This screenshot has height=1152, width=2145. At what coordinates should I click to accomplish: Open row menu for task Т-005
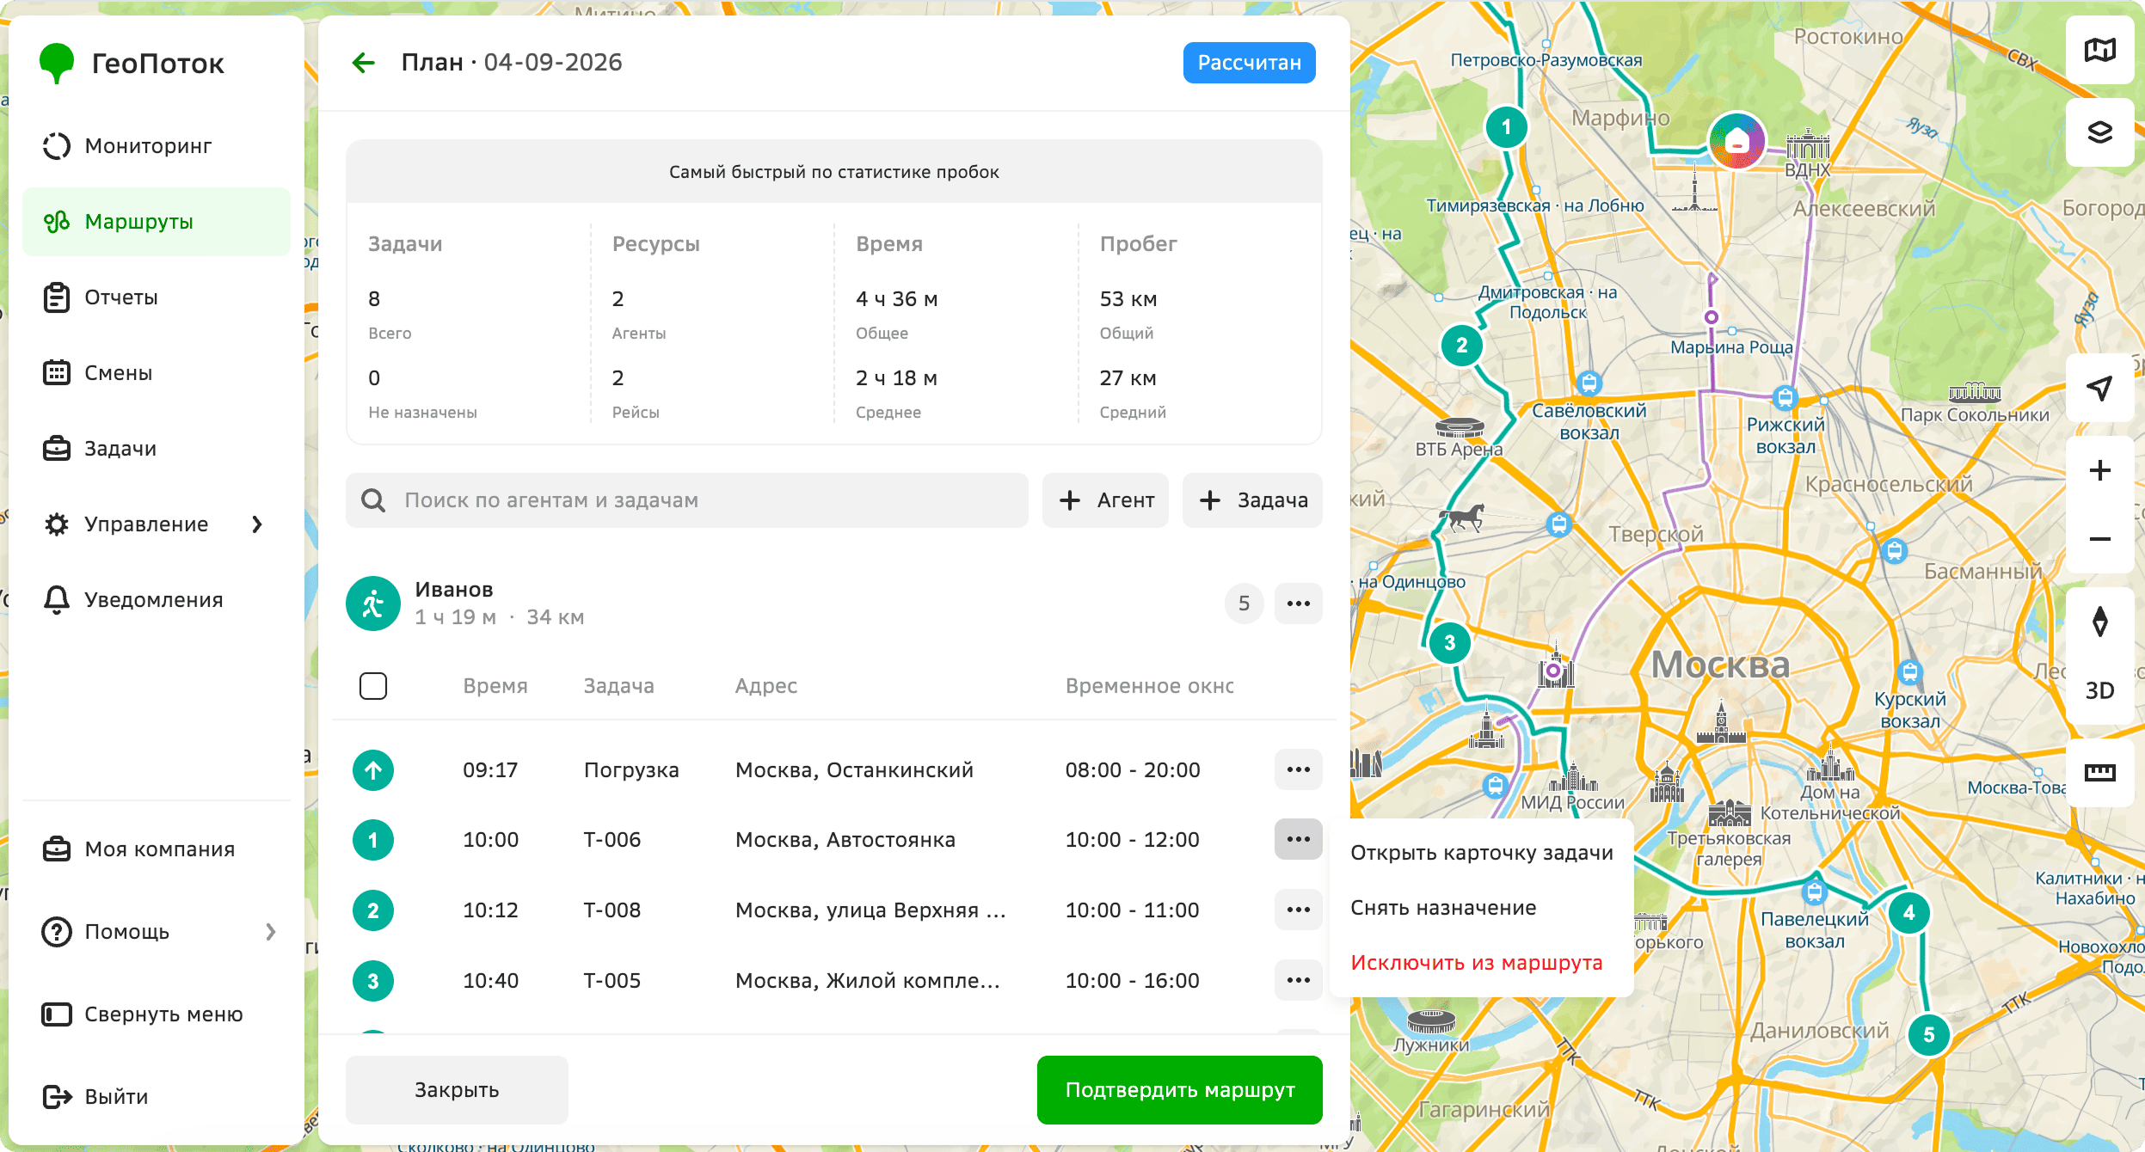(x=1298, y=980)
